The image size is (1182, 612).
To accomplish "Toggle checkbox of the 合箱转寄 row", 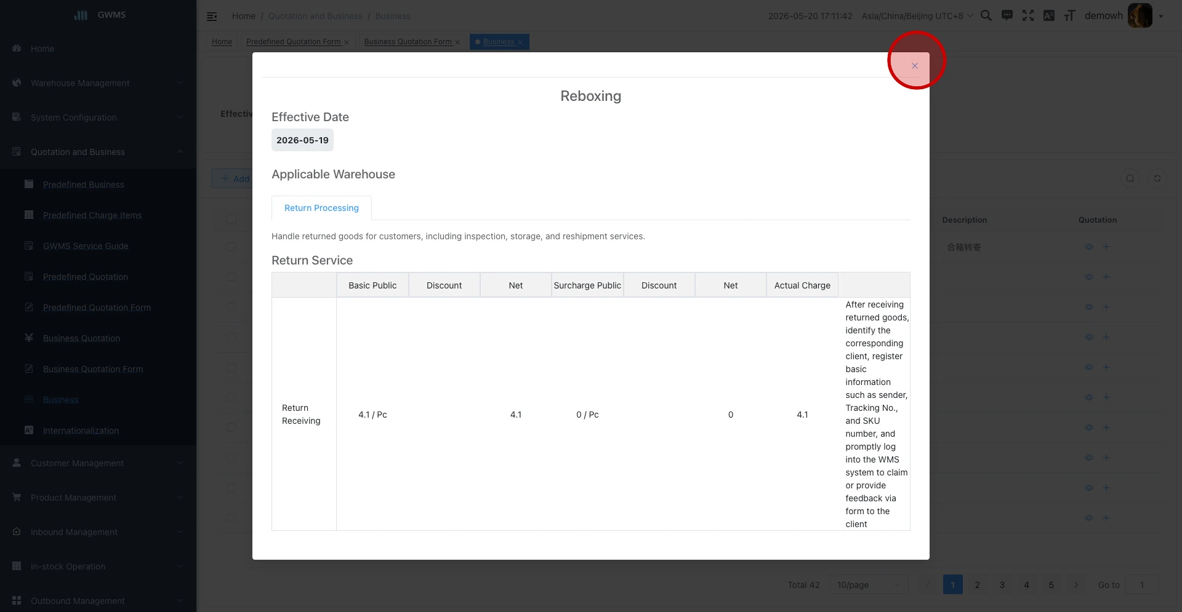I will pos(231,247).
